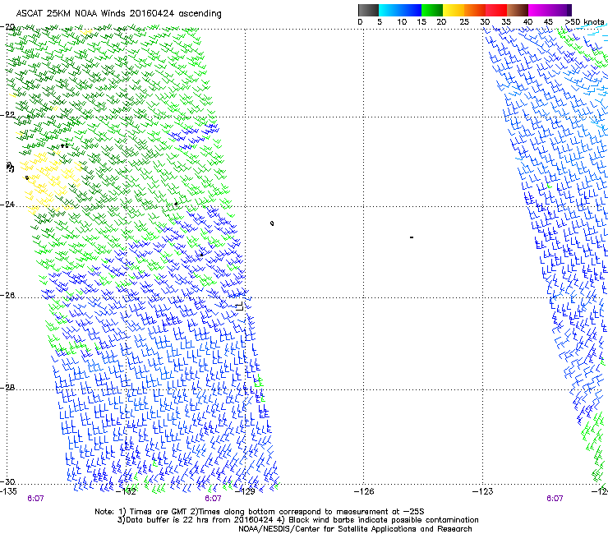Click the -126 longitude axis label
Viewport: 608px width, 534px height.
coord(364,492)
